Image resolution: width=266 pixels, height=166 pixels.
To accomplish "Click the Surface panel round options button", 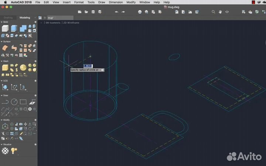I will pos(35,41).
